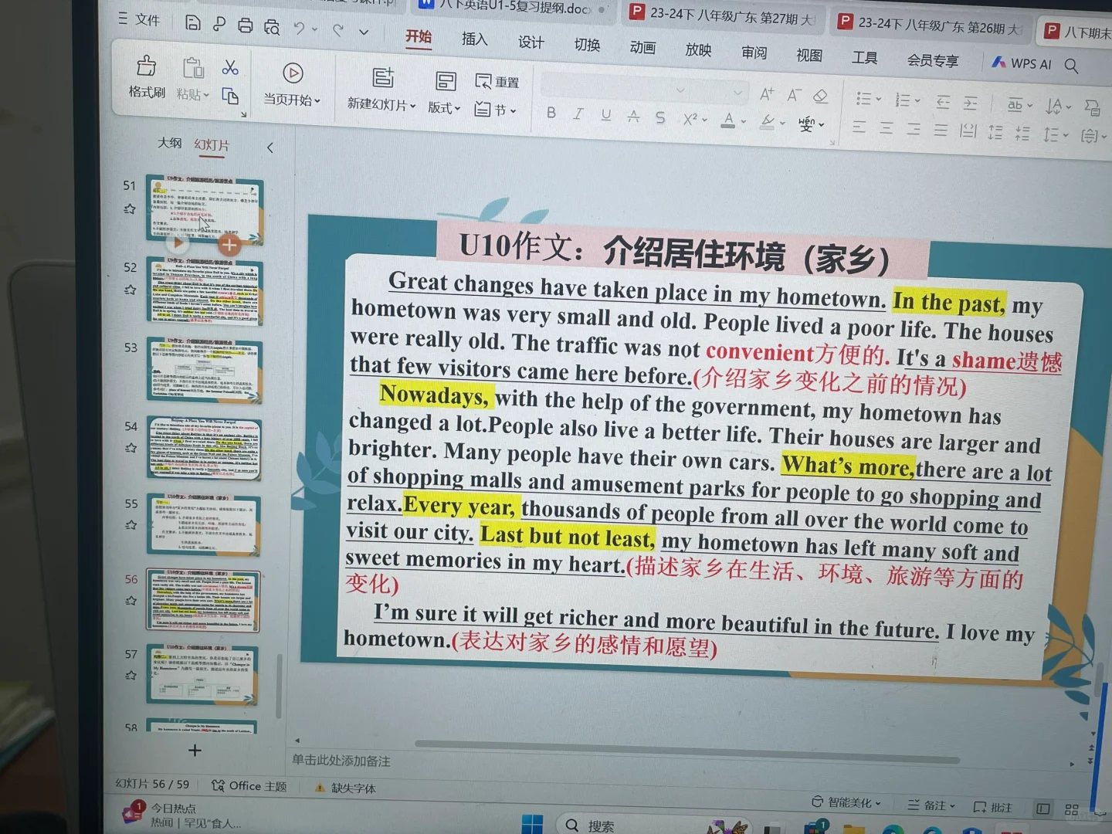Toggle Underline formatting
The width and height of the screenshot is (1112, 834).
pos(605,115)
